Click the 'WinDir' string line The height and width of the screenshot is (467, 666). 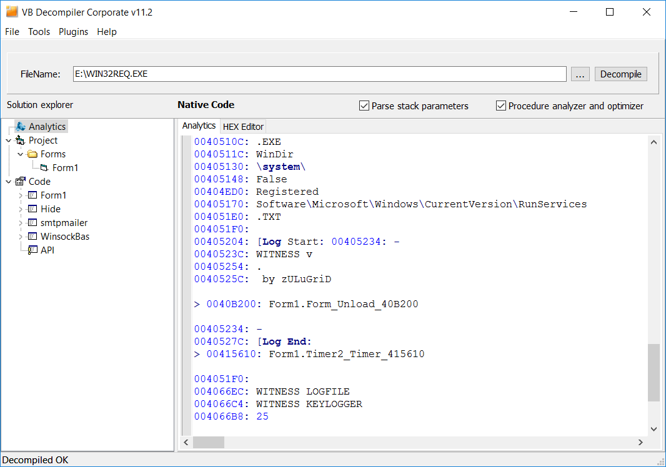275,154
